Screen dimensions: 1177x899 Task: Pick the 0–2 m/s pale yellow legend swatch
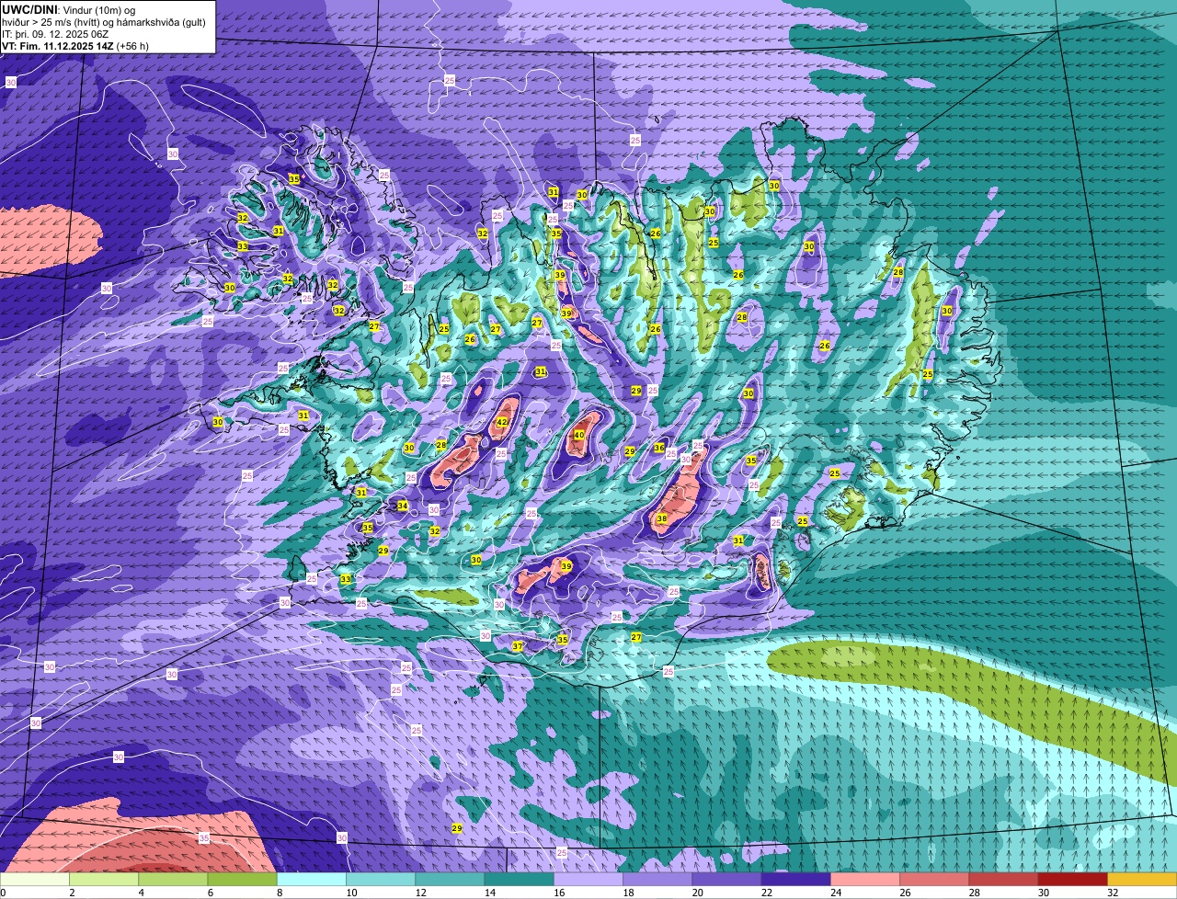(35, 879)
